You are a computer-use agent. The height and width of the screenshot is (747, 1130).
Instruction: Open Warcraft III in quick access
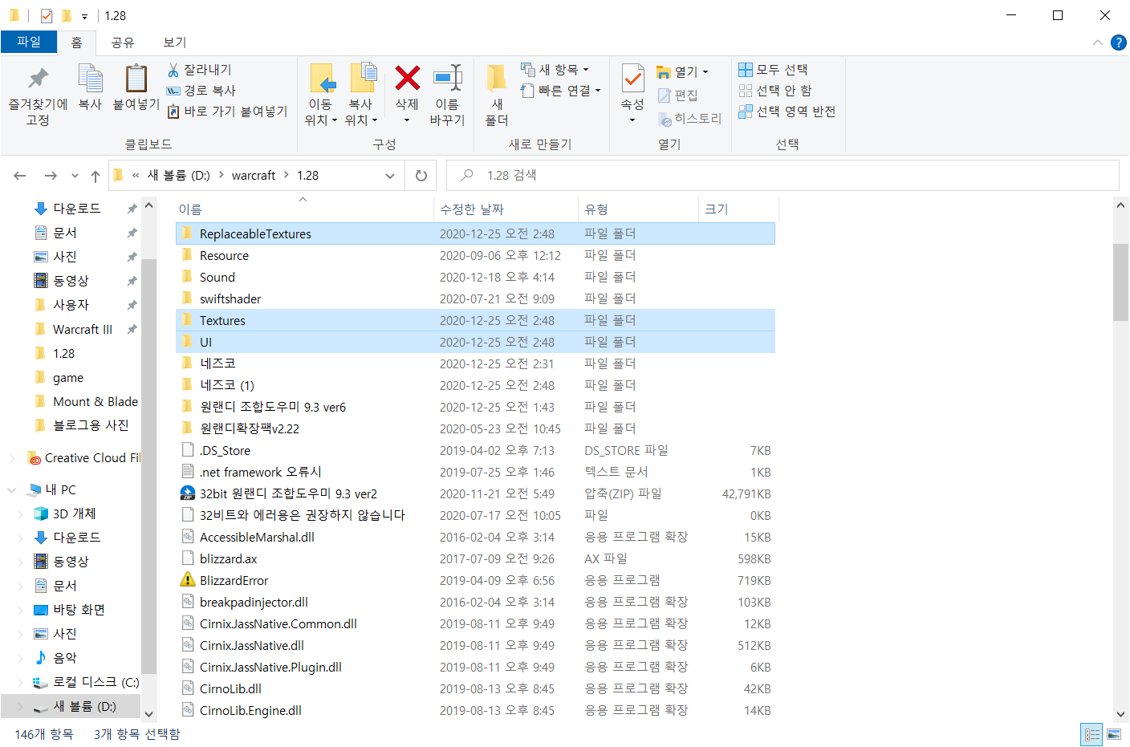coord(83,329)
